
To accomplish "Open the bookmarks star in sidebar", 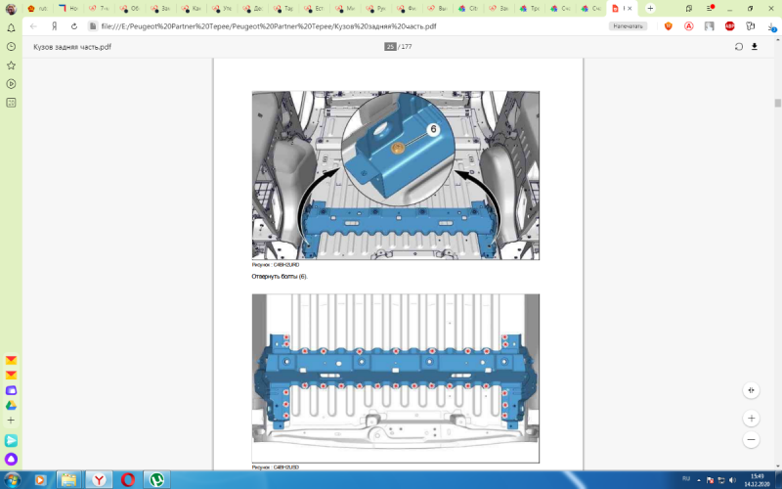I will coord(11,65).
